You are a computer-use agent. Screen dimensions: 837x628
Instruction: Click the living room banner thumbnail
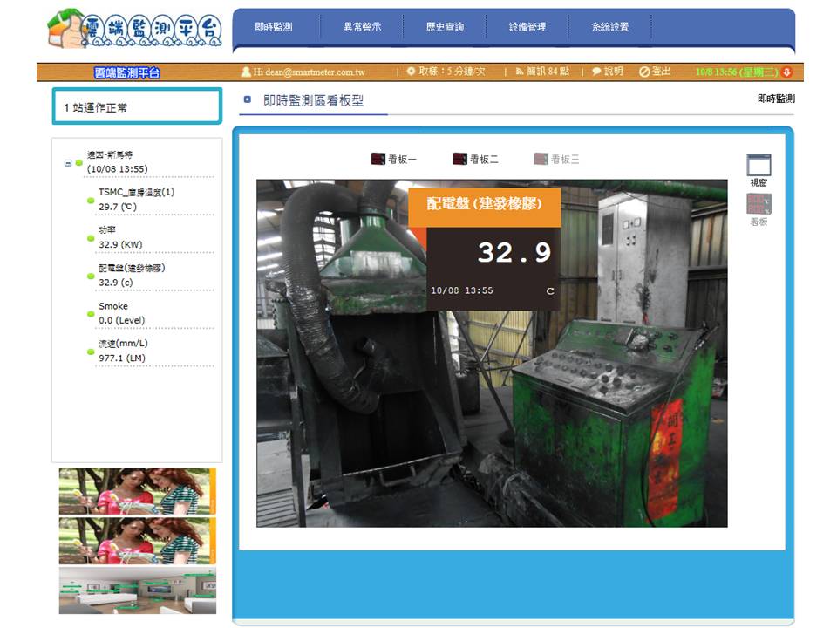click(138, 590)
